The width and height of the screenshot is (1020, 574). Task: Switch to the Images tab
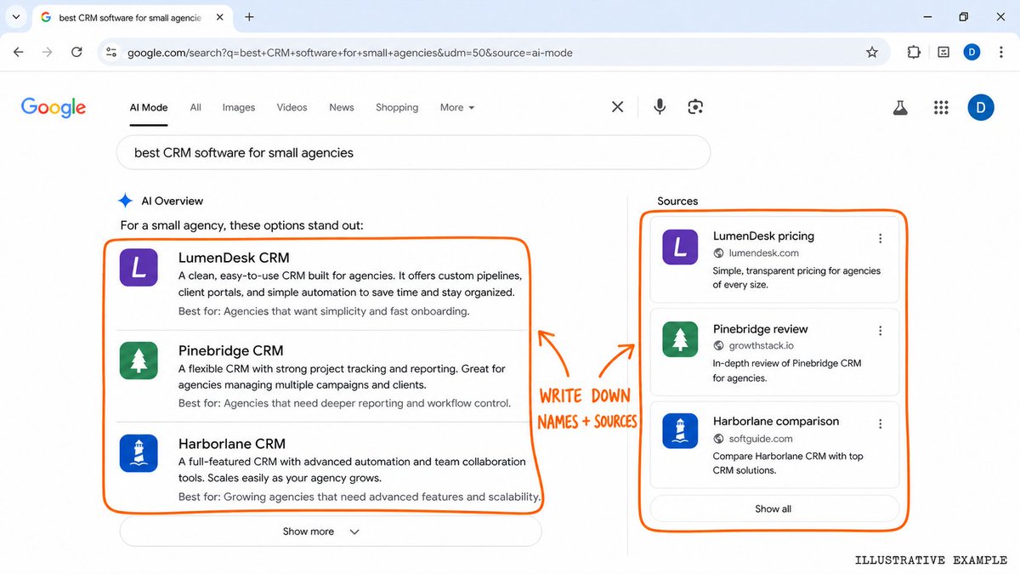tap(239, 108)
